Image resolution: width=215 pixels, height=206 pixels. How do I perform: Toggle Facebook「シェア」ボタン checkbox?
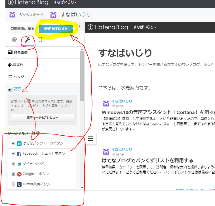coord(13,154)
